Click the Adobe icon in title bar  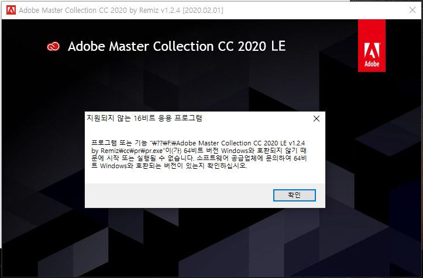click(x=11, y=11)
